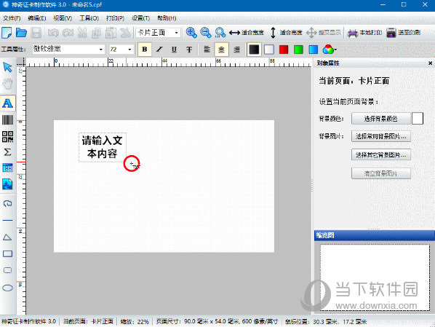435x327 pixels.
Task: Click the background color preview box
Action: coord(418,119)
